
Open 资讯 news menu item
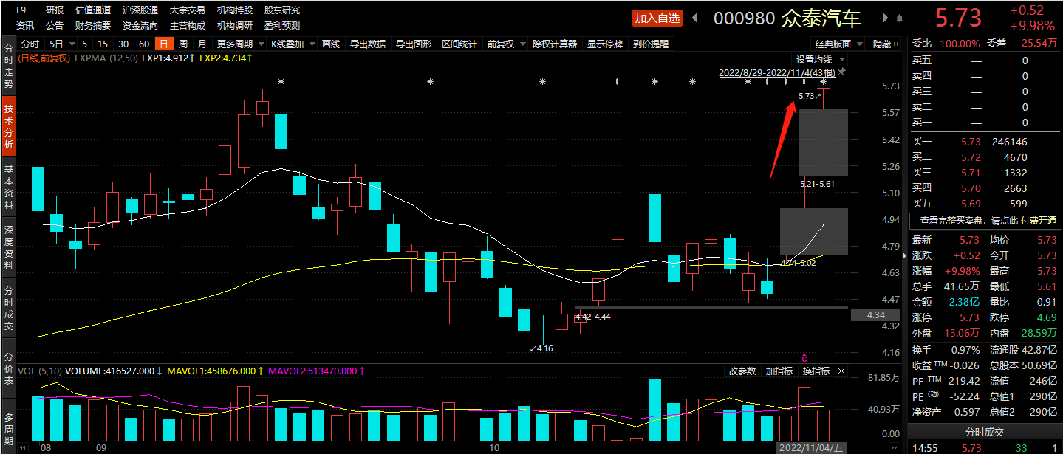25,25
